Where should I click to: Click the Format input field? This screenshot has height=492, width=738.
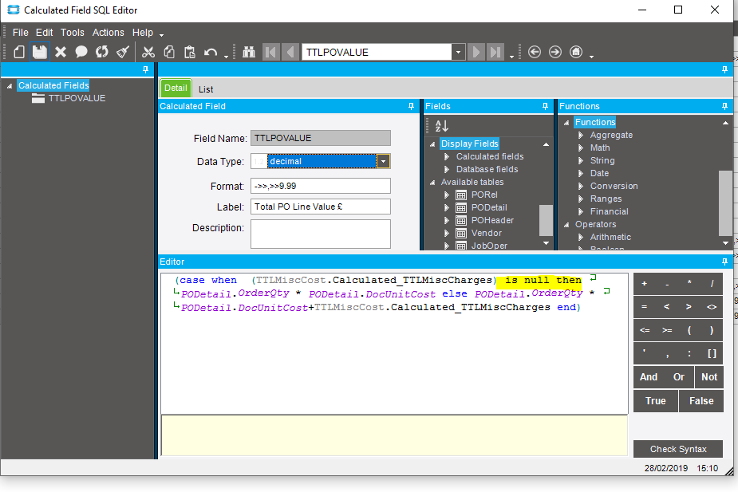321,186
